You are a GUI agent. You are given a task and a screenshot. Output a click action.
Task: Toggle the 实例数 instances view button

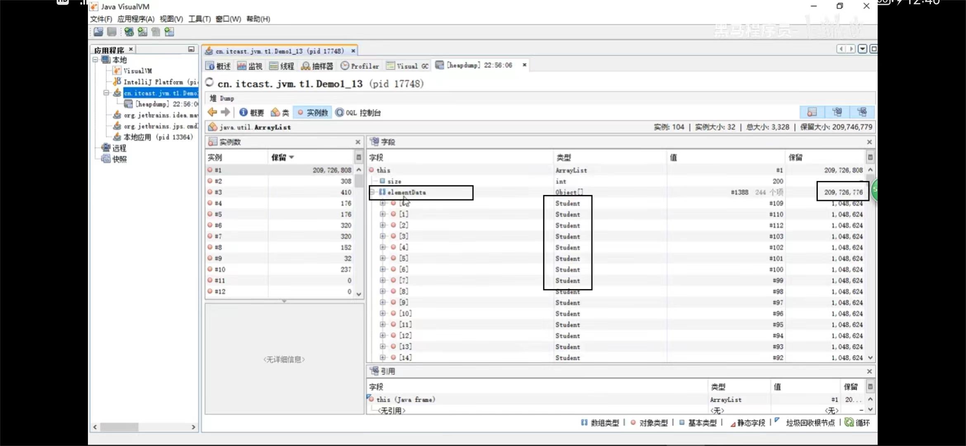tap(313, 113)
